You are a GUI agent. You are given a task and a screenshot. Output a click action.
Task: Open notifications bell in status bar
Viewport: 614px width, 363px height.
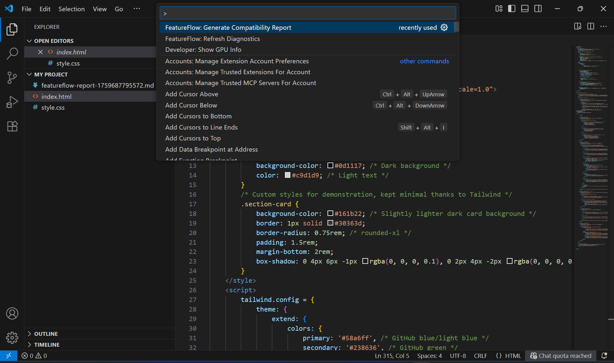tap(604, 356)
